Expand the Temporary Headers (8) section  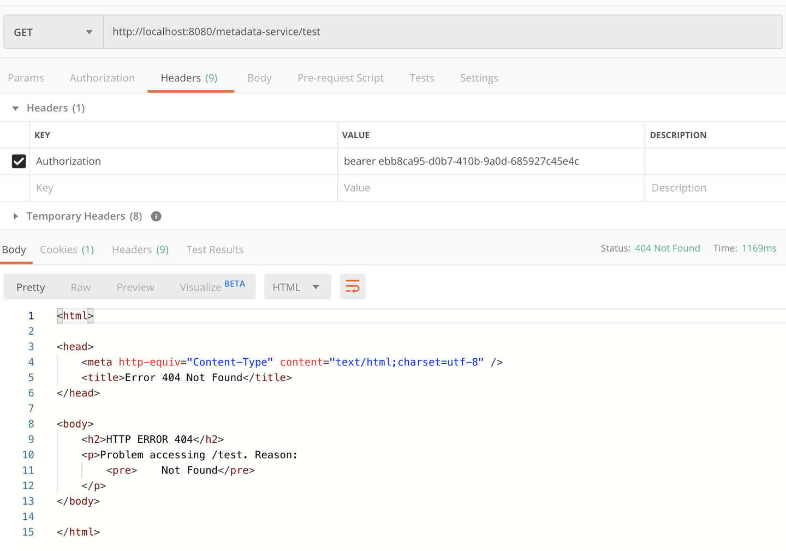point(15,216)
